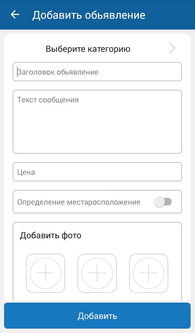
Task: Tap the middle photo plus icon
Action: (97, 273)
